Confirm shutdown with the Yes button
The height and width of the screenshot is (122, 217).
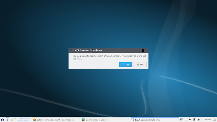pyautogui.click(x=126, y=65)
